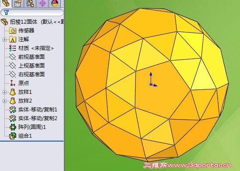Click the loft icon beside 放样2

pyautogui.click(x=13, y=101)
